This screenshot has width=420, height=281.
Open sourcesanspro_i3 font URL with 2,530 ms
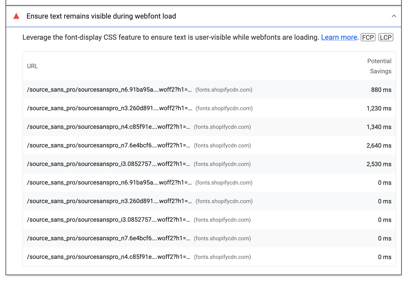coord(108,164)
